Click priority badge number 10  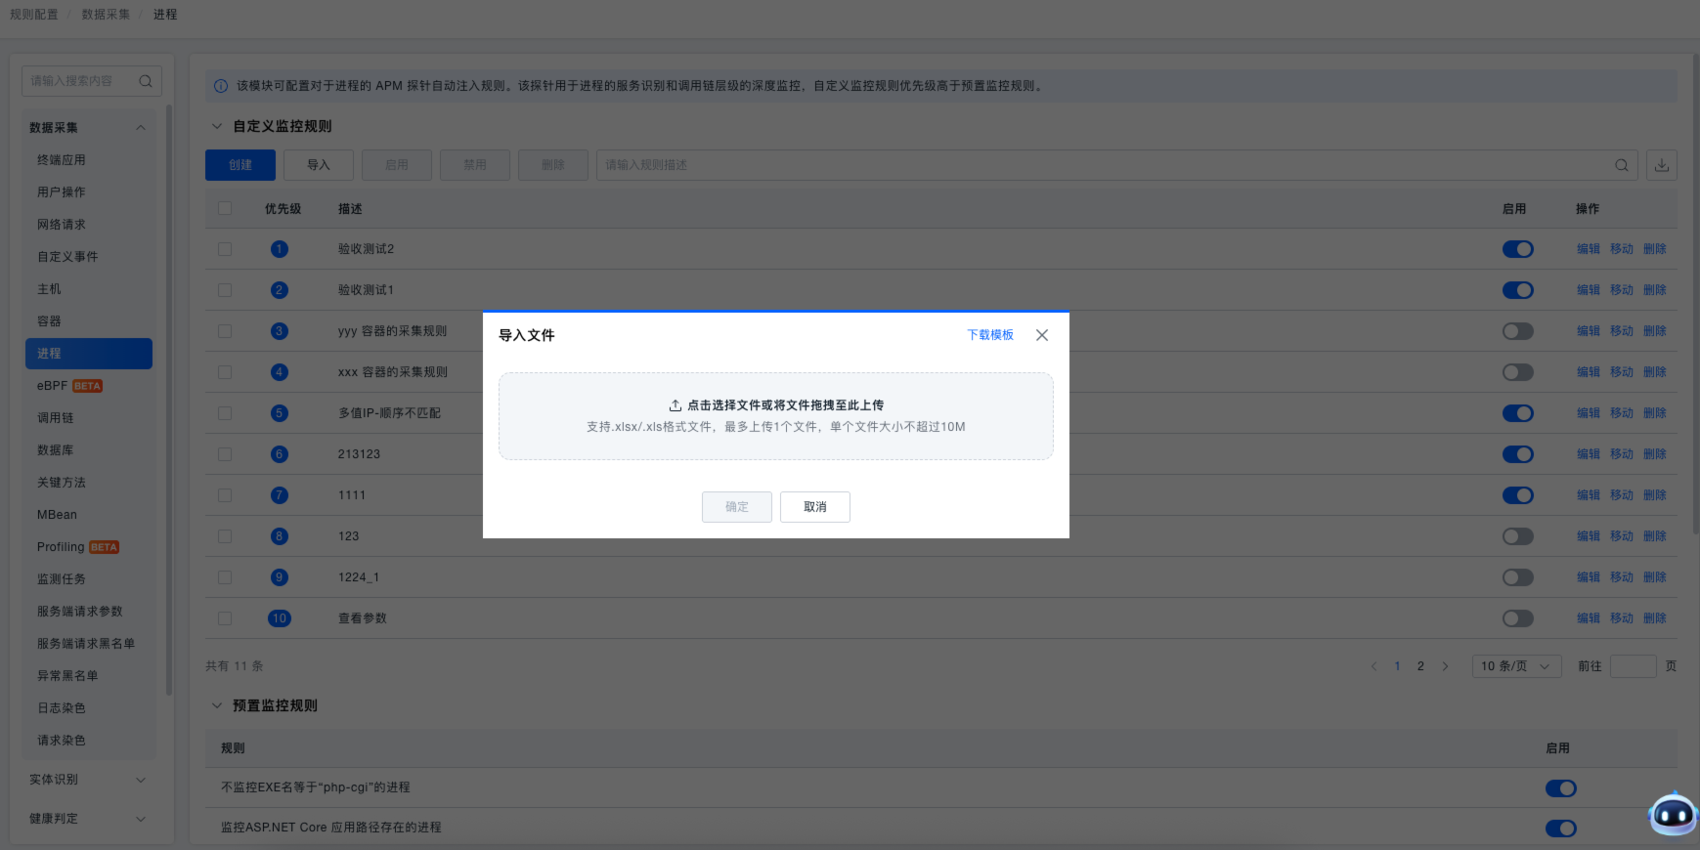click(280, 618)
